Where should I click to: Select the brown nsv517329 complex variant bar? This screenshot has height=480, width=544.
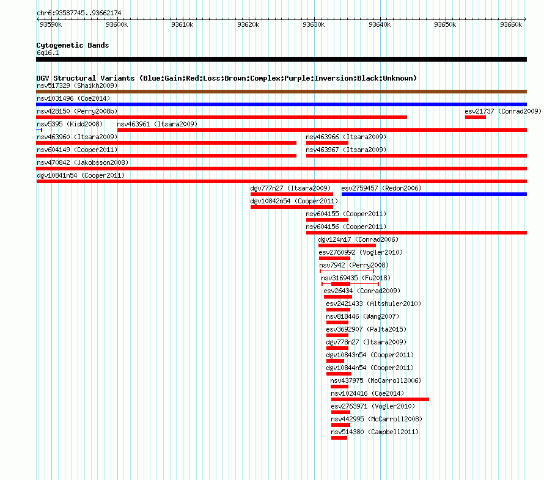point(281,92)
